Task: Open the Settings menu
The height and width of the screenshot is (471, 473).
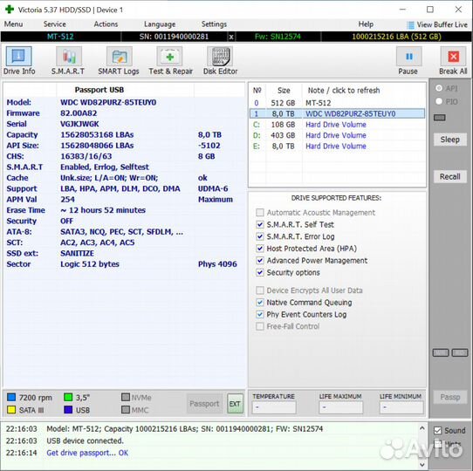Action: (x=214, y=24)
